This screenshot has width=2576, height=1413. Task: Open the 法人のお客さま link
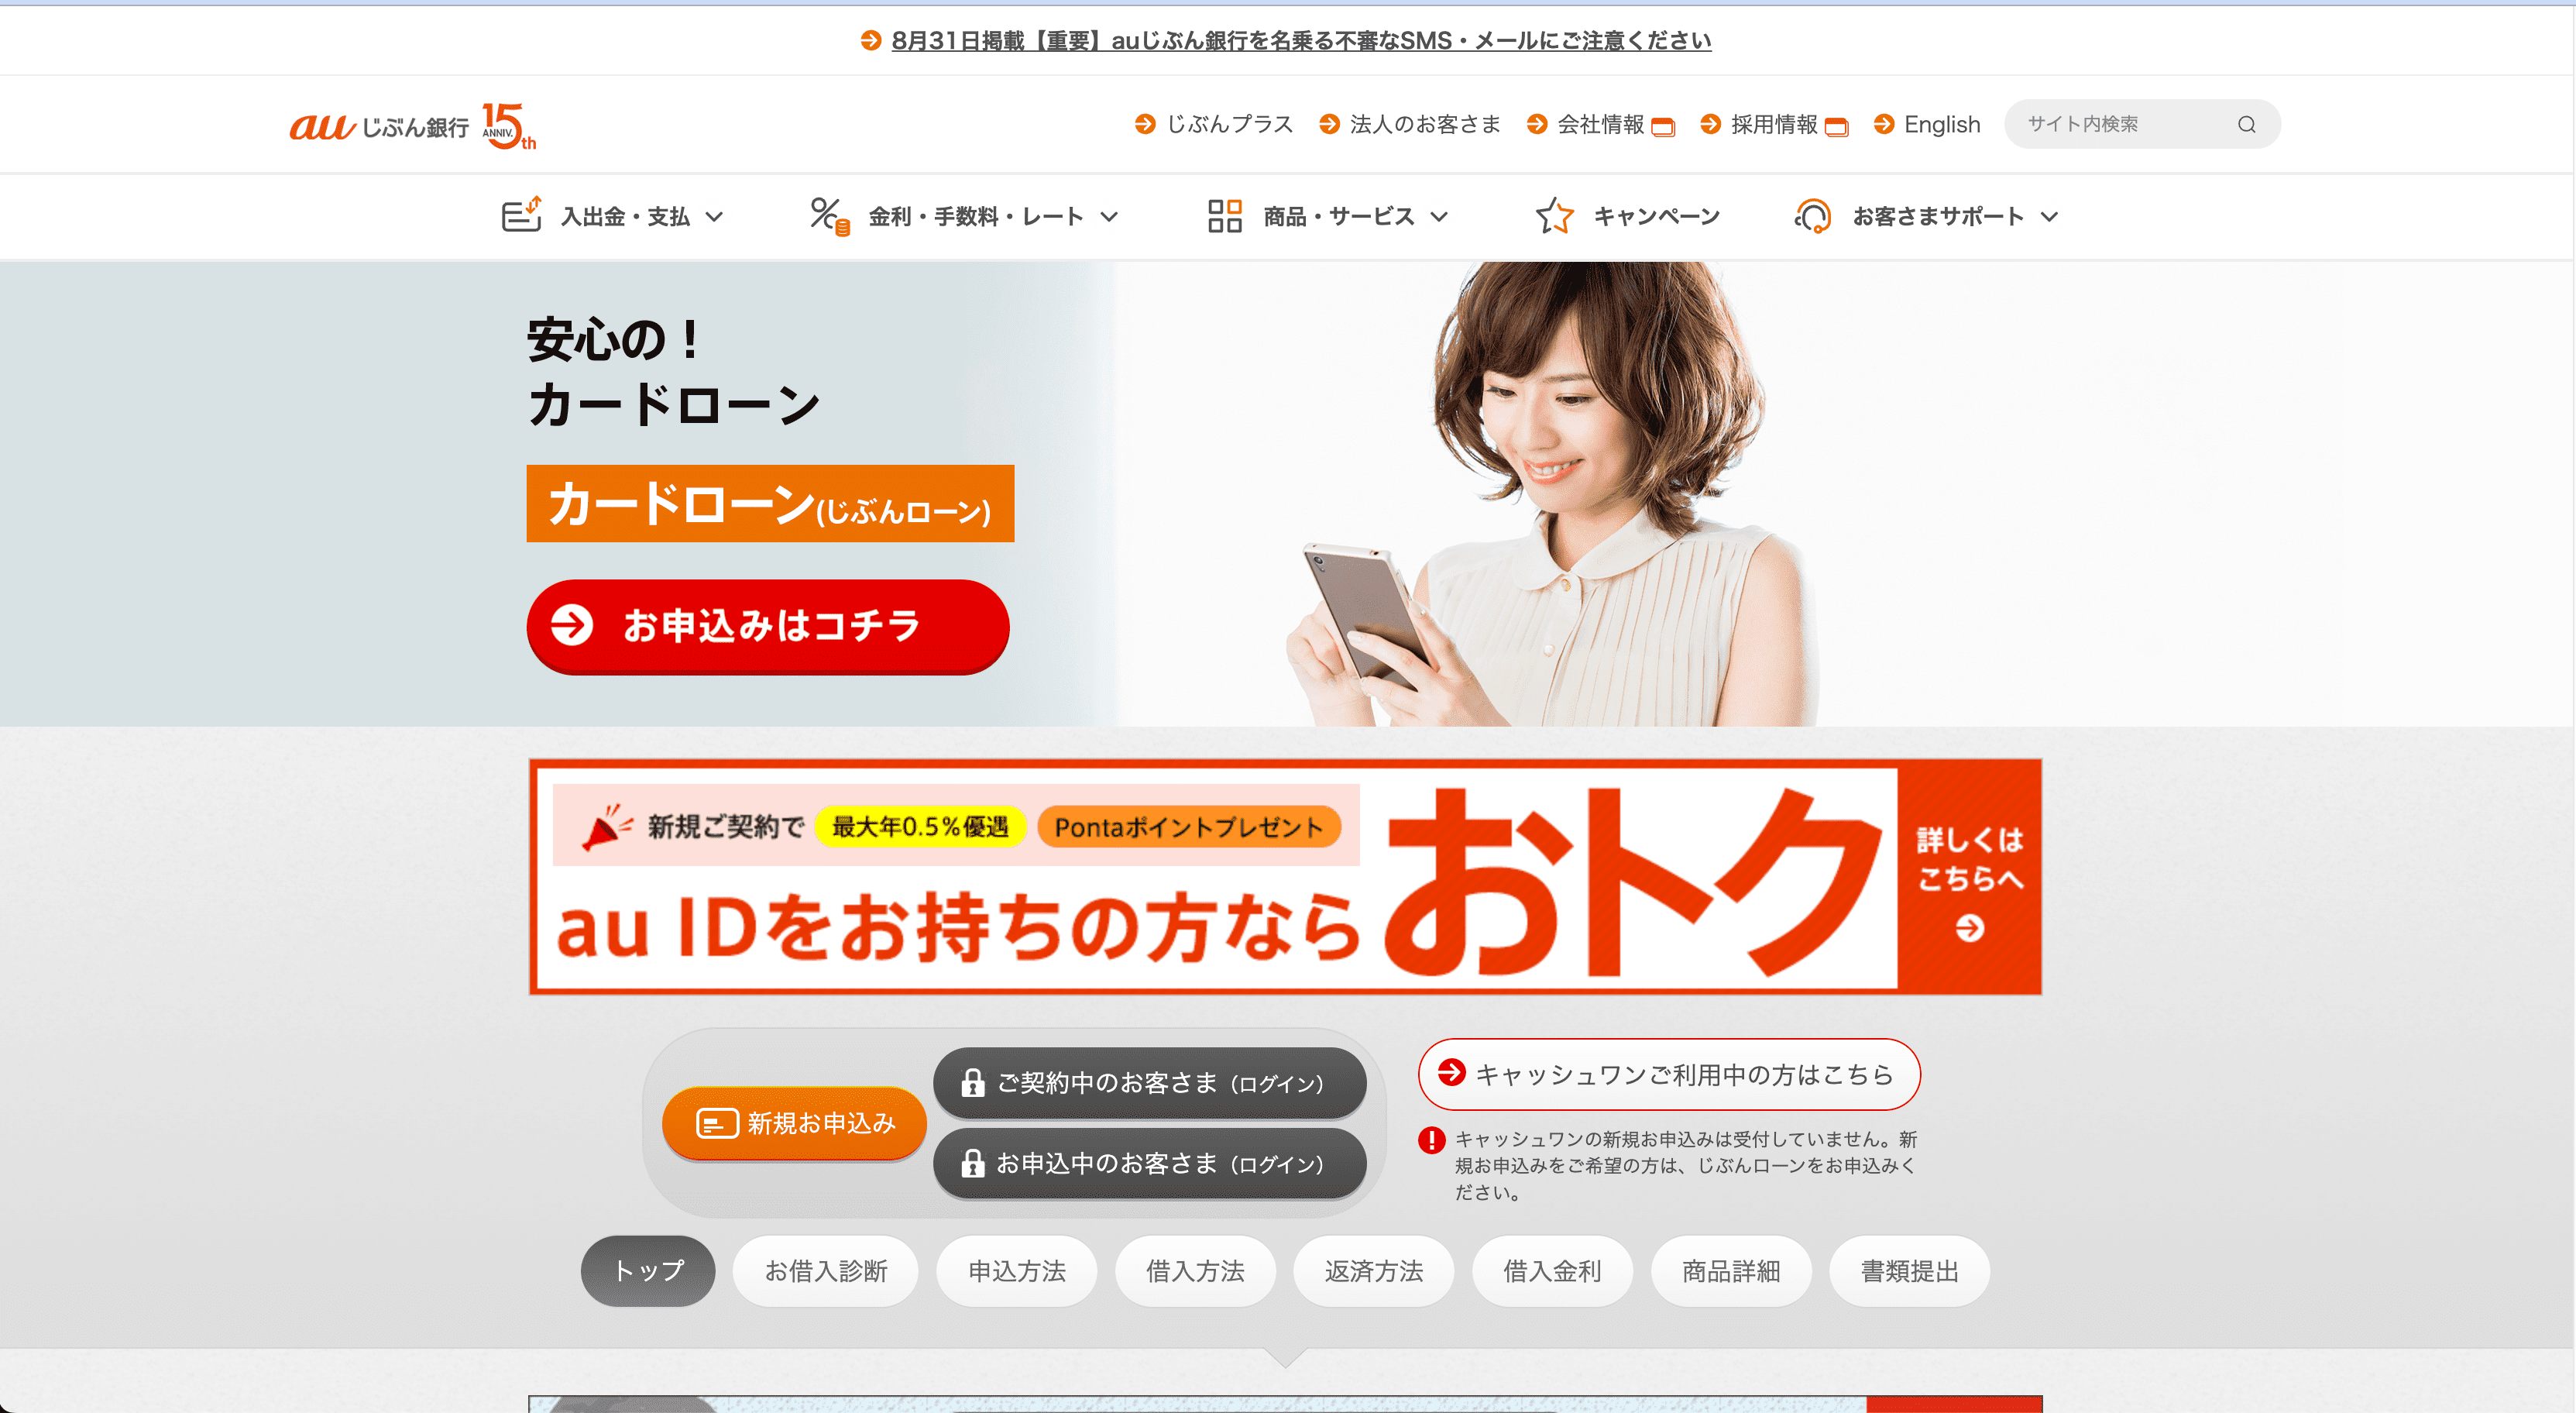click(x=1425, y=124)
